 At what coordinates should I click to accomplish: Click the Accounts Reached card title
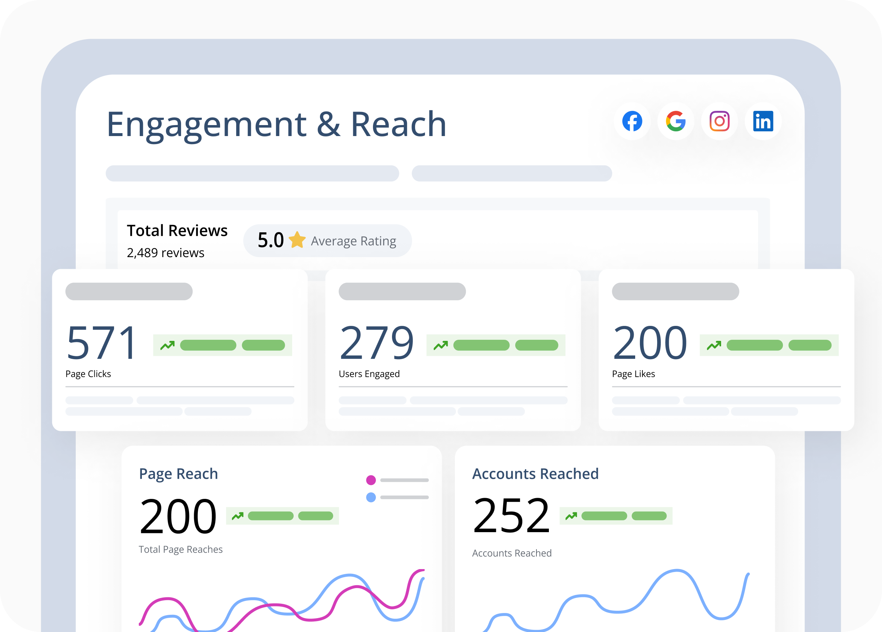point(535,474)
